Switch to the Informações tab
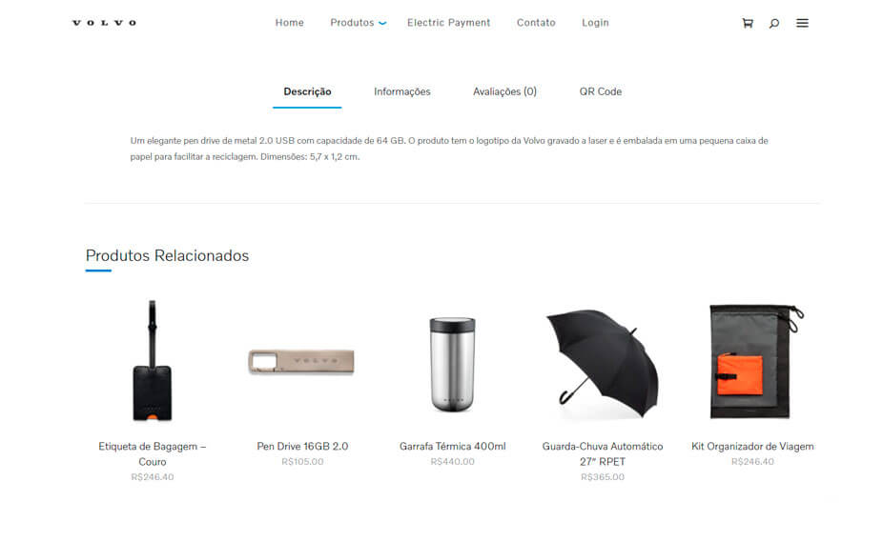 402,91
